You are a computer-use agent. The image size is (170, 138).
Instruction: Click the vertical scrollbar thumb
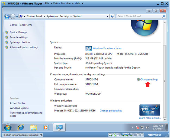pyautogui.click(x=165, y=81)
